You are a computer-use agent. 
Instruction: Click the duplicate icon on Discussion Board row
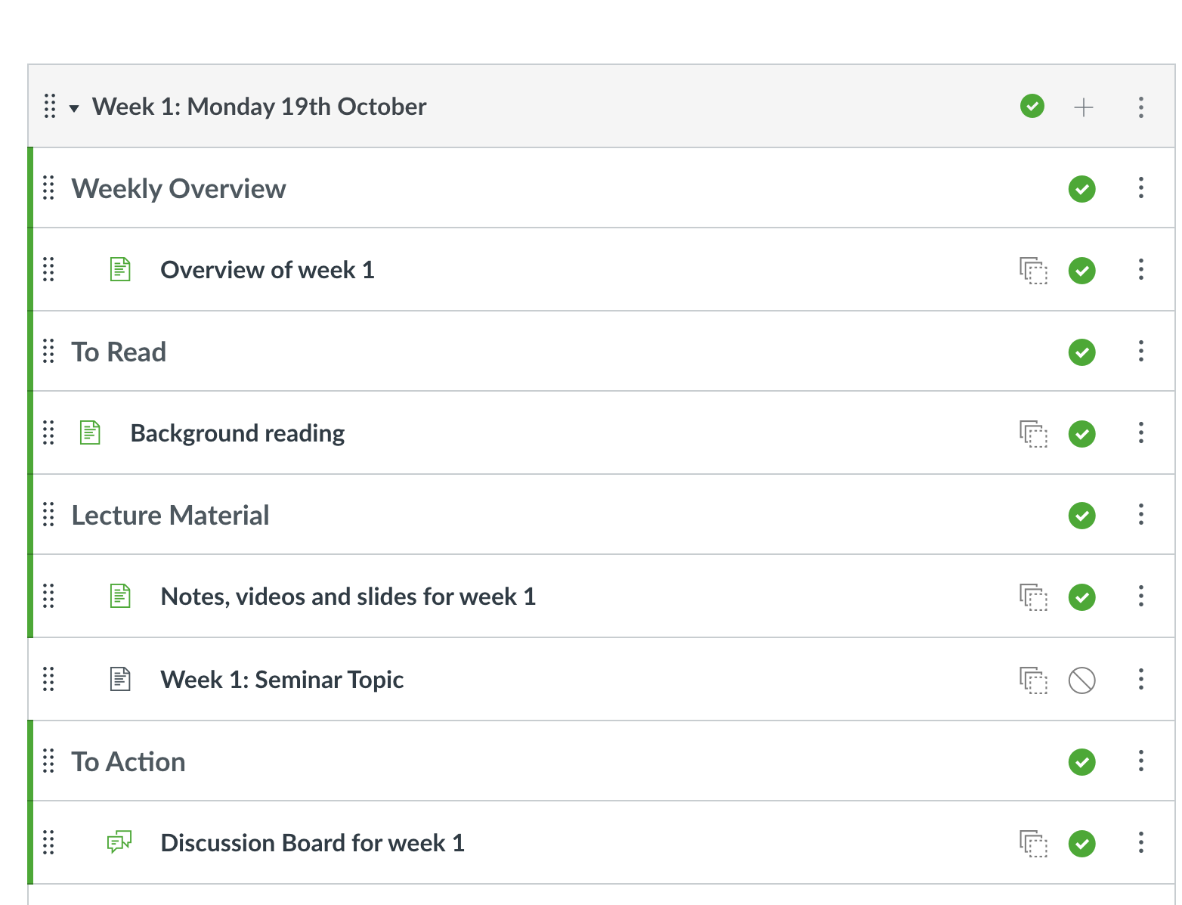(1033, 843)
